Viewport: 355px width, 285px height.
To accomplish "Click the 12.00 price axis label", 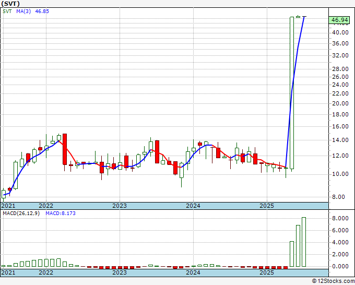I will 340,156.
